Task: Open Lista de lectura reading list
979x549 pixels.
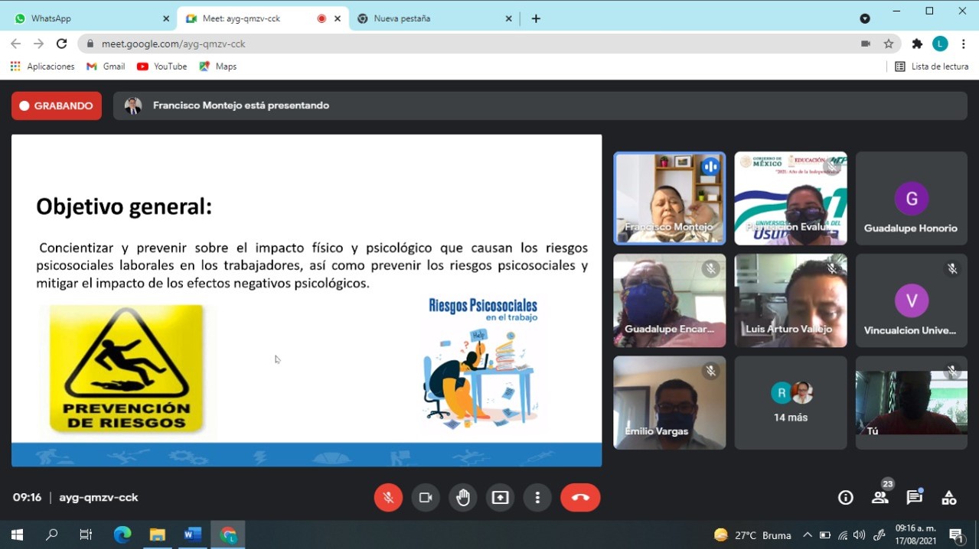Action: pos(932,67)
